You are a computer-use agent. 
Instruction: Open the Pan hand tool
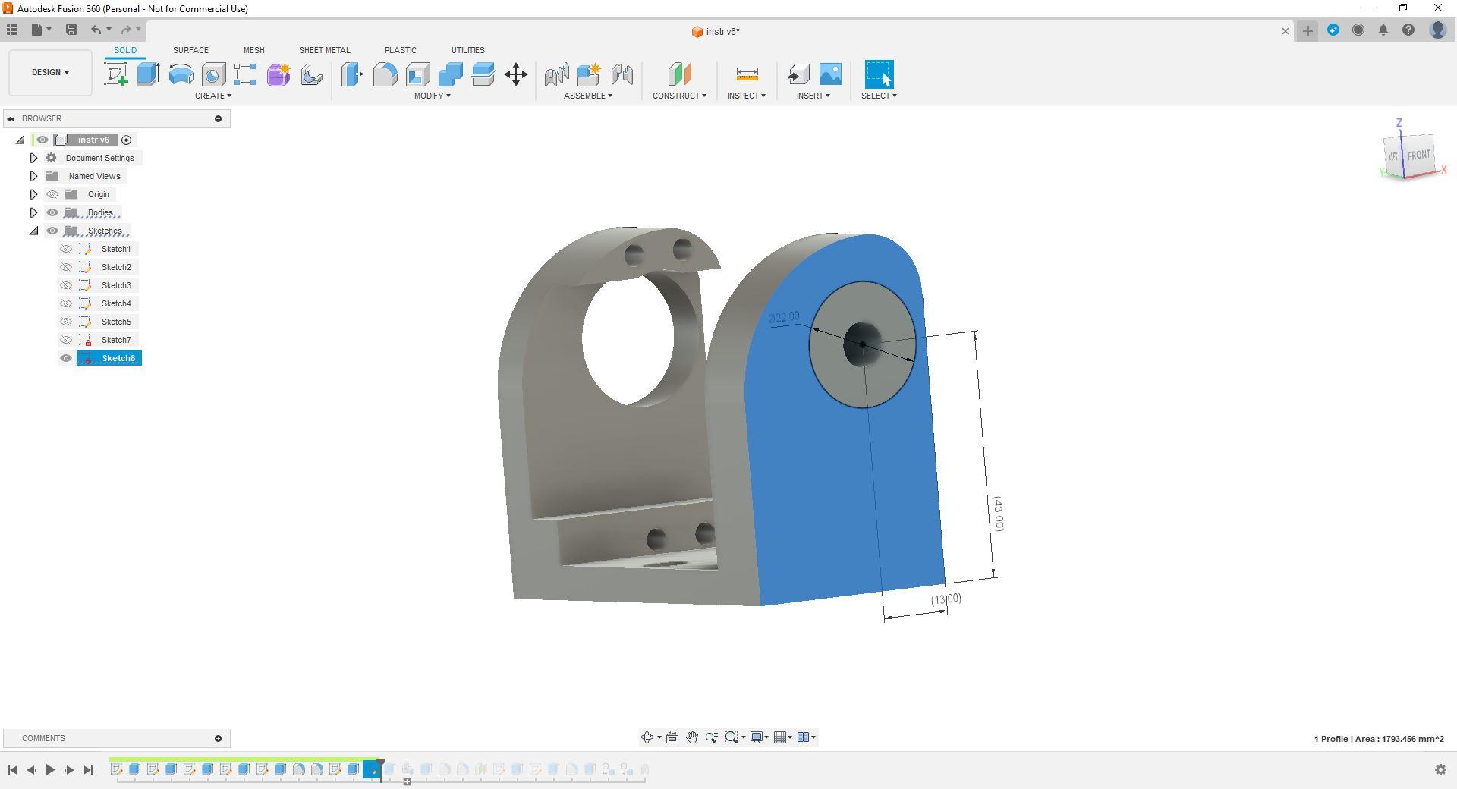pos(692,737)
